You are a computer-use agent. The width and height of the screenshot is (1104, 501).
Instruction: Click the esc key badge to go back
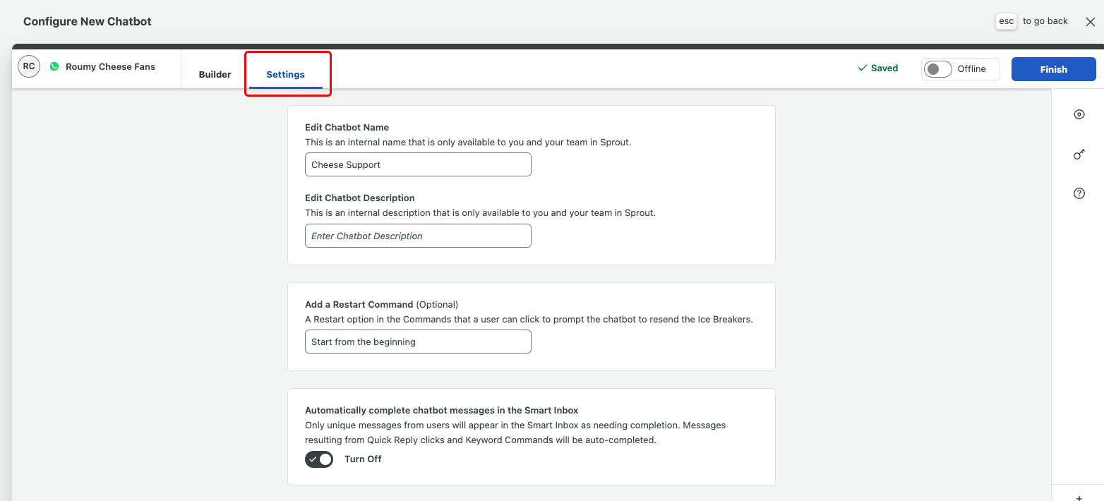point(1006,21)
